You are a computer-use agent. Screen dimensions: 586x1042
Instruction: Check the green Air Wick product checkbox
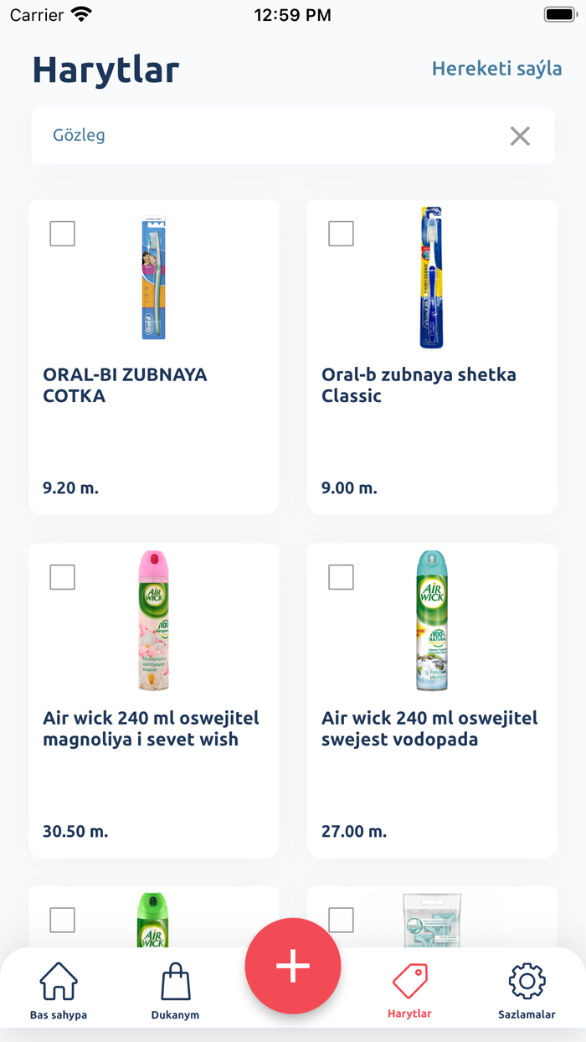click(63, 921)
